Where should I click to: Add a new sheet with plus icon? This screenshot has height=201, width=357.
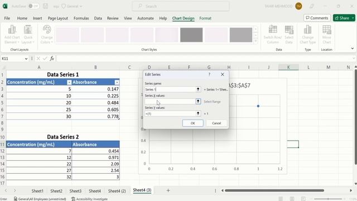(168, 190)
